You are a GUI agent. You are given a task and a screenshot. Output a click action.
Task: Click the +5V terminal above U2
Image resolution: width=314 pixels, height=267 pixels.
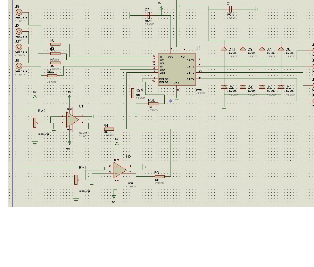point(117,143)
